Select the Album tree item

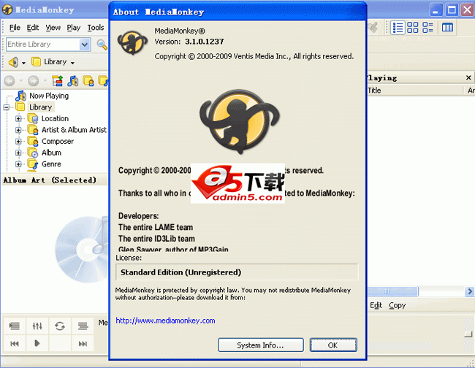(51, 153)
